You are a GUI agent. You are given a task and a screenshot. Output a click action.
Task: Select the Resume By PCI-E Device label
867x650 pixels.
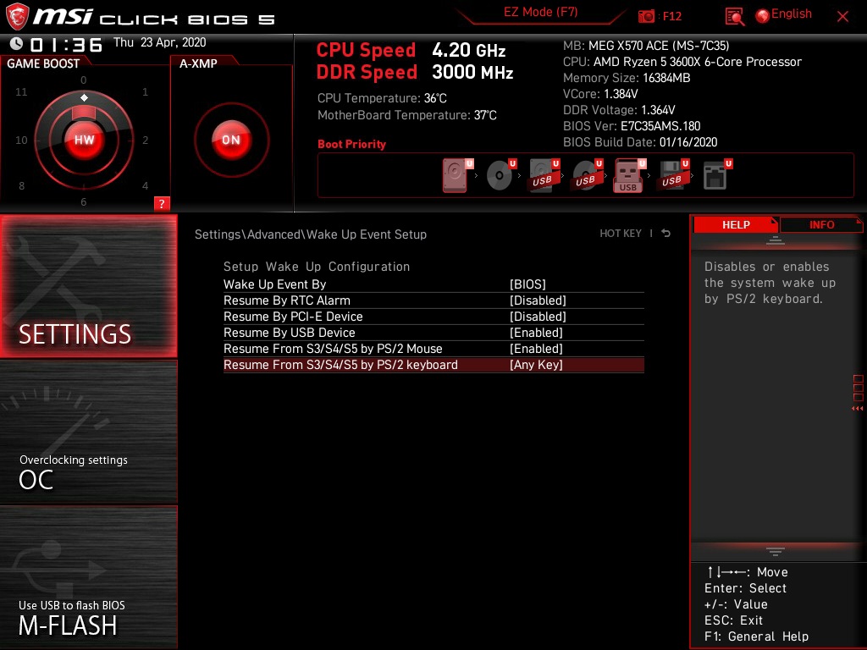pos(293,317)
